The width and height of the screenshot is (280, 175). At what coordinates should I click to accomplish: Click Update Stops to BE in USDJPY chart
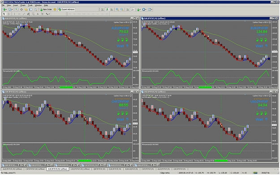[262, 96]
